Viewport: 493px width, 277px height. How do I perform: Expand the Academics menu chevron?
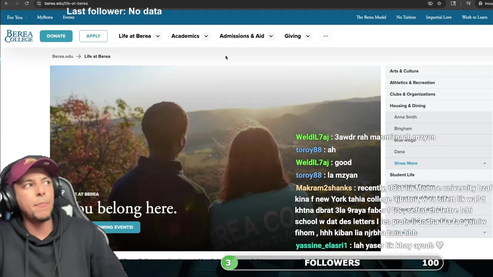pos(206,36)
